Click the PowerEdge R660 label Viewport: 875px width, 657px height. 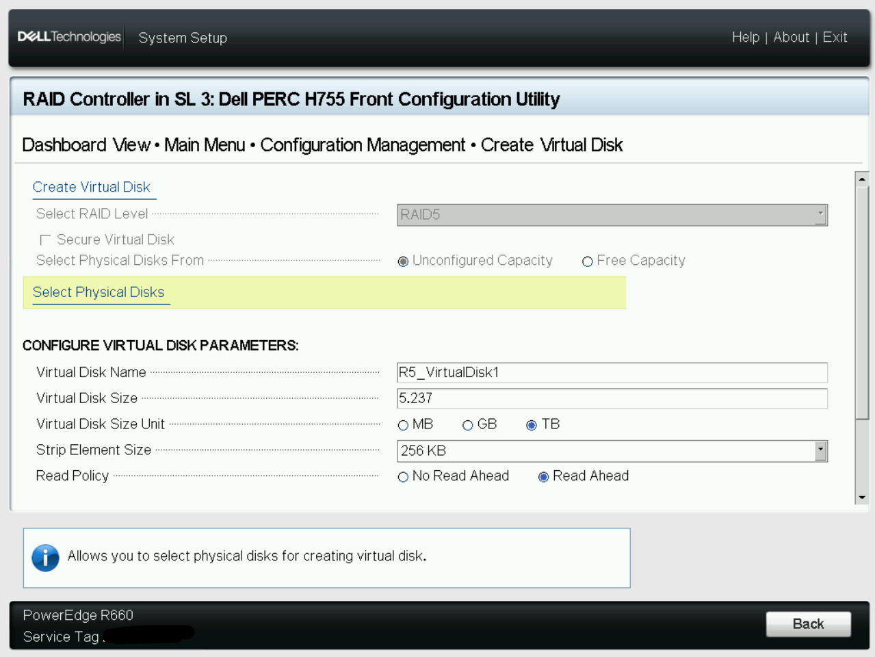click(78, 615)
